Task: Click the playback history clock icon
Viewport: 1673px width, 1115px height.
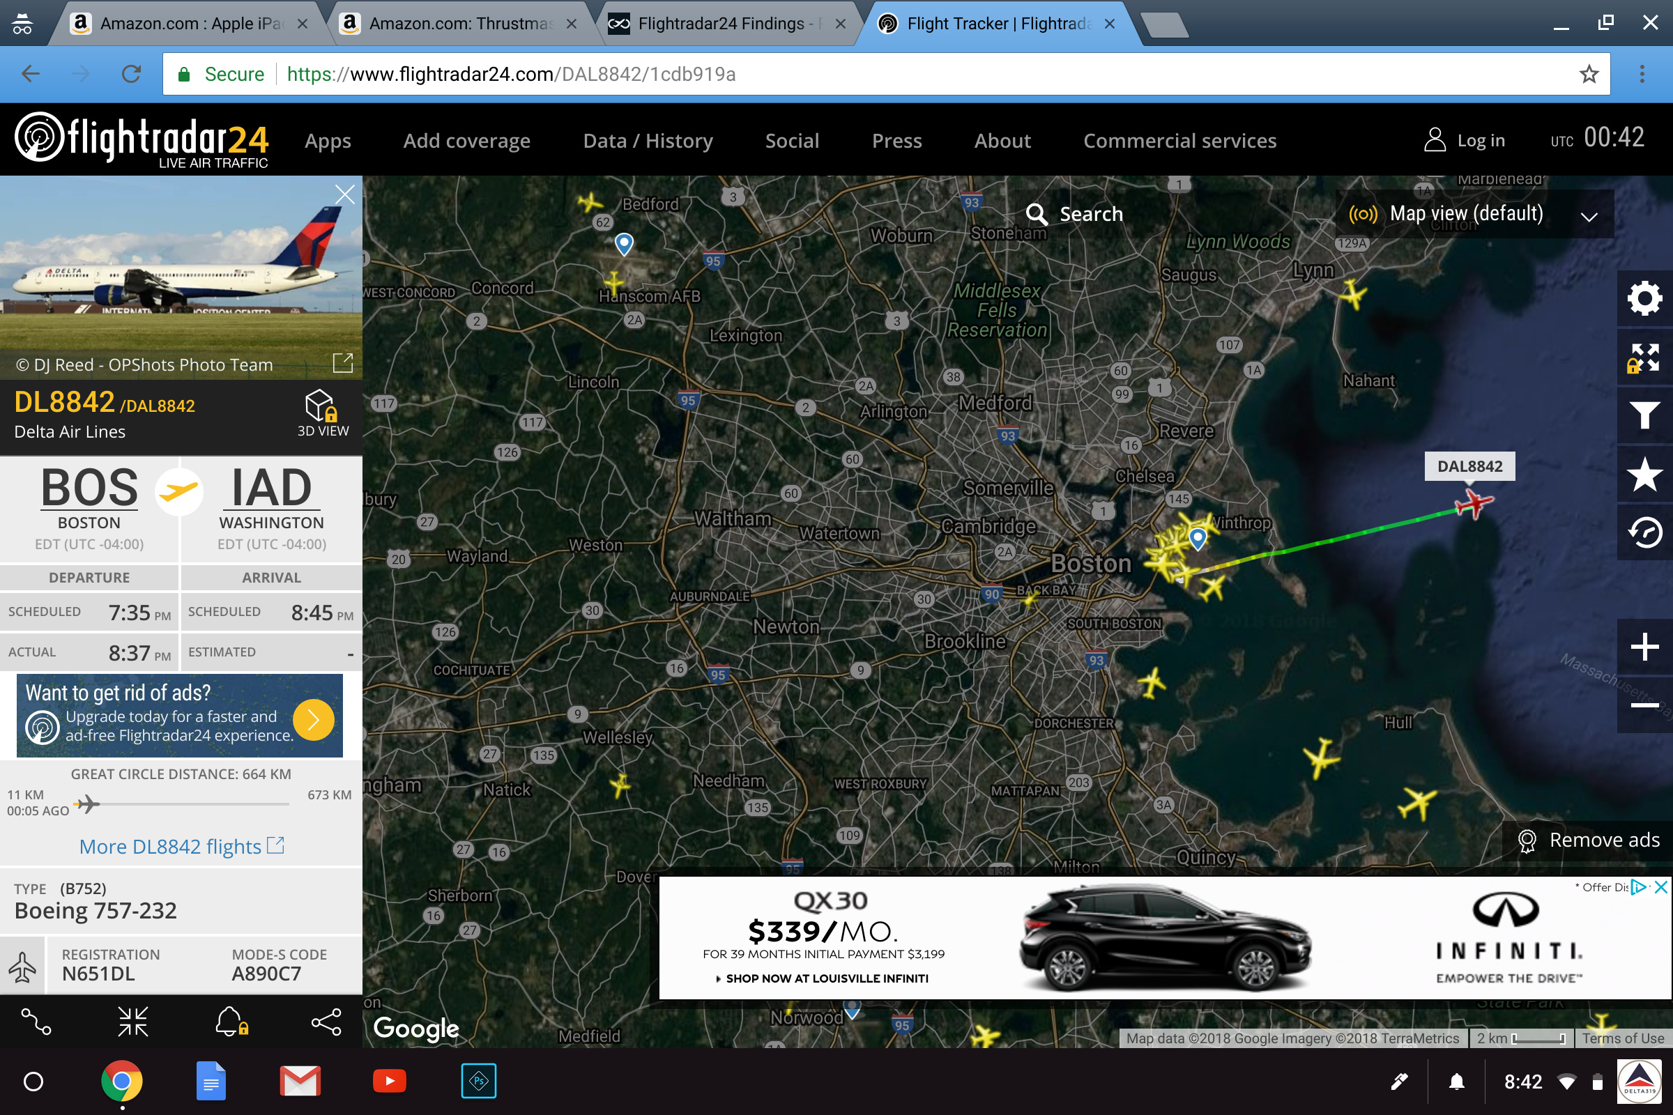Action: pyautogui.click(x=1644, y=532)
